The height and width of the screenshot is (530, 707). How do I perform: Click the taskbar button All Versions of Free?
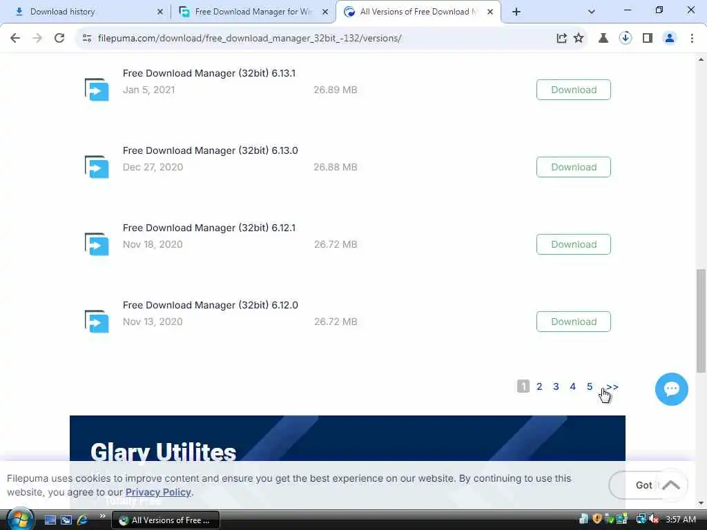(166, 520)
